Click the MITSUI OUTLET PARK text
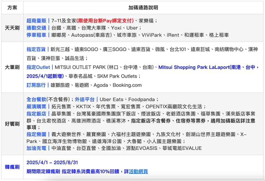This screenshot has width=265, height=181. (x=80, y=67)
